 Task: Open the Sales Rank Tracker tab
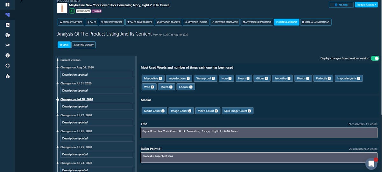[140, 22]
